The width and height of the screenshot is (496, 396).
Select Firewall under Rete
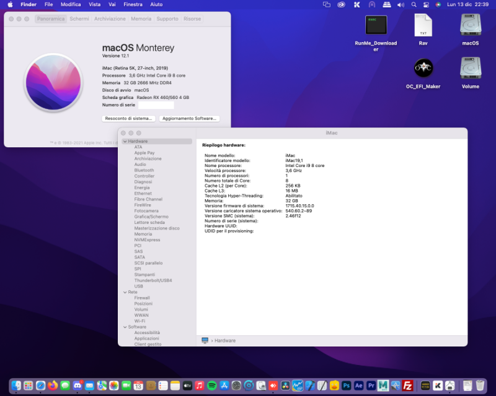tap(142, 298)
